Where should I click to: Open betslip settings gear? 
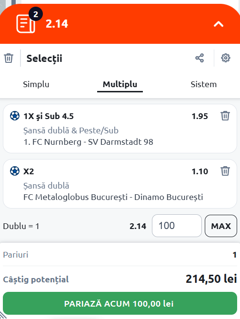[x=226, y=58]
